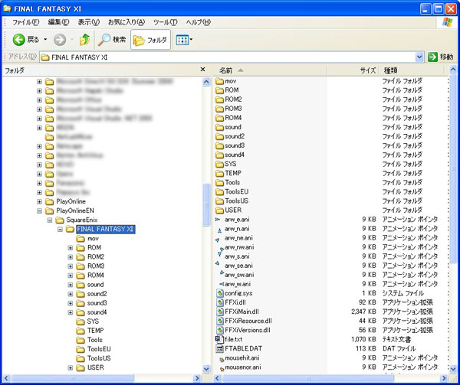Expand the ROM folder in tree
Image resolution: width=460 pixels, height=385 pixels.
pyautogui.click(x=71, y=248)
